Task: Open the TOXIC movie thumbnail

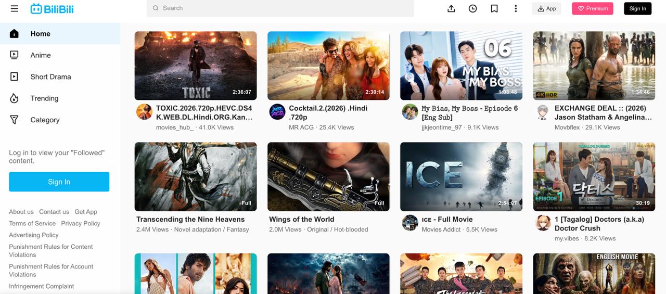Action: (196, 66)
